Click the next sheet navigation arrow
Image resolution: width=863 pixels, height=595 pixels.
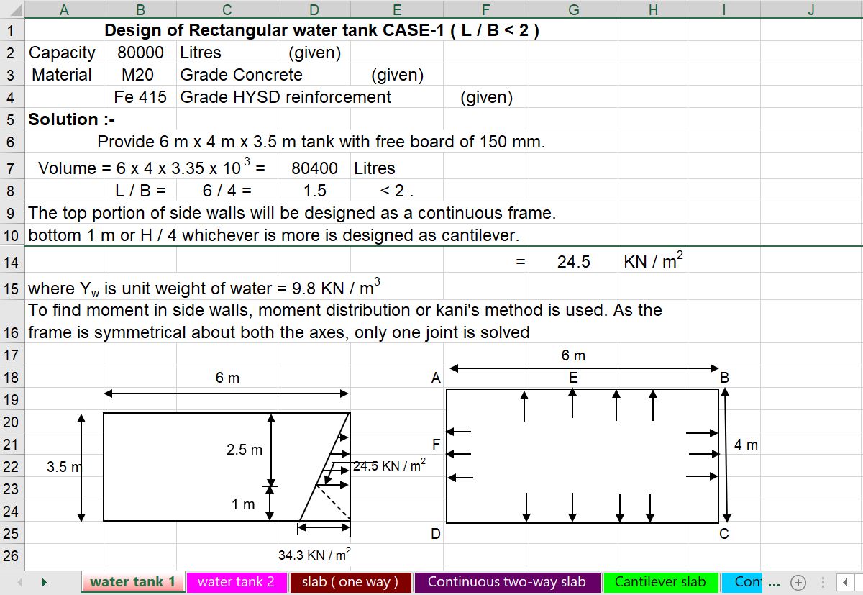pyautogui.click(x=45, y=582)
